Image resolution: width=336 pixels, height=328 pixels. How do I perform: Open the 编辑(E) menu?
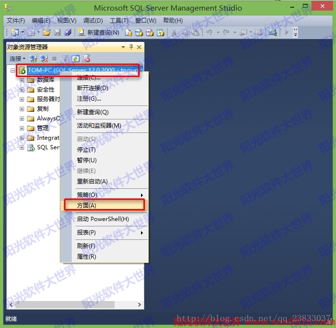pos(41,21)
